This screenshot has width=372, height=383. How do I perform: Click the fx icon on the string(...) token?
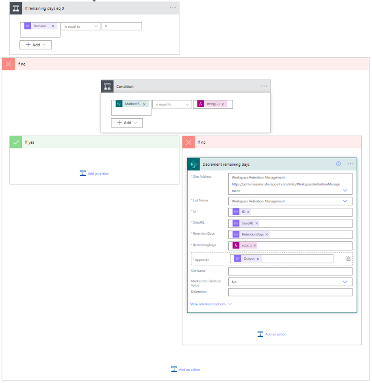[201, 104]
